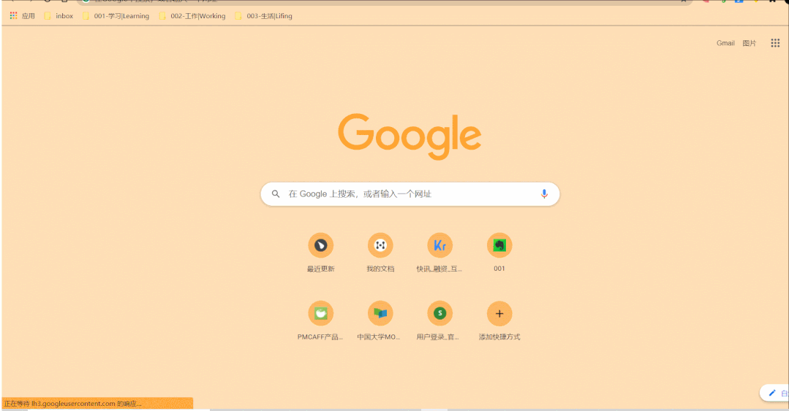This screenshot has height=411, width=789.
Task: Click the 添加快捷方式 add shortcut button
Action: coord(499,321)
